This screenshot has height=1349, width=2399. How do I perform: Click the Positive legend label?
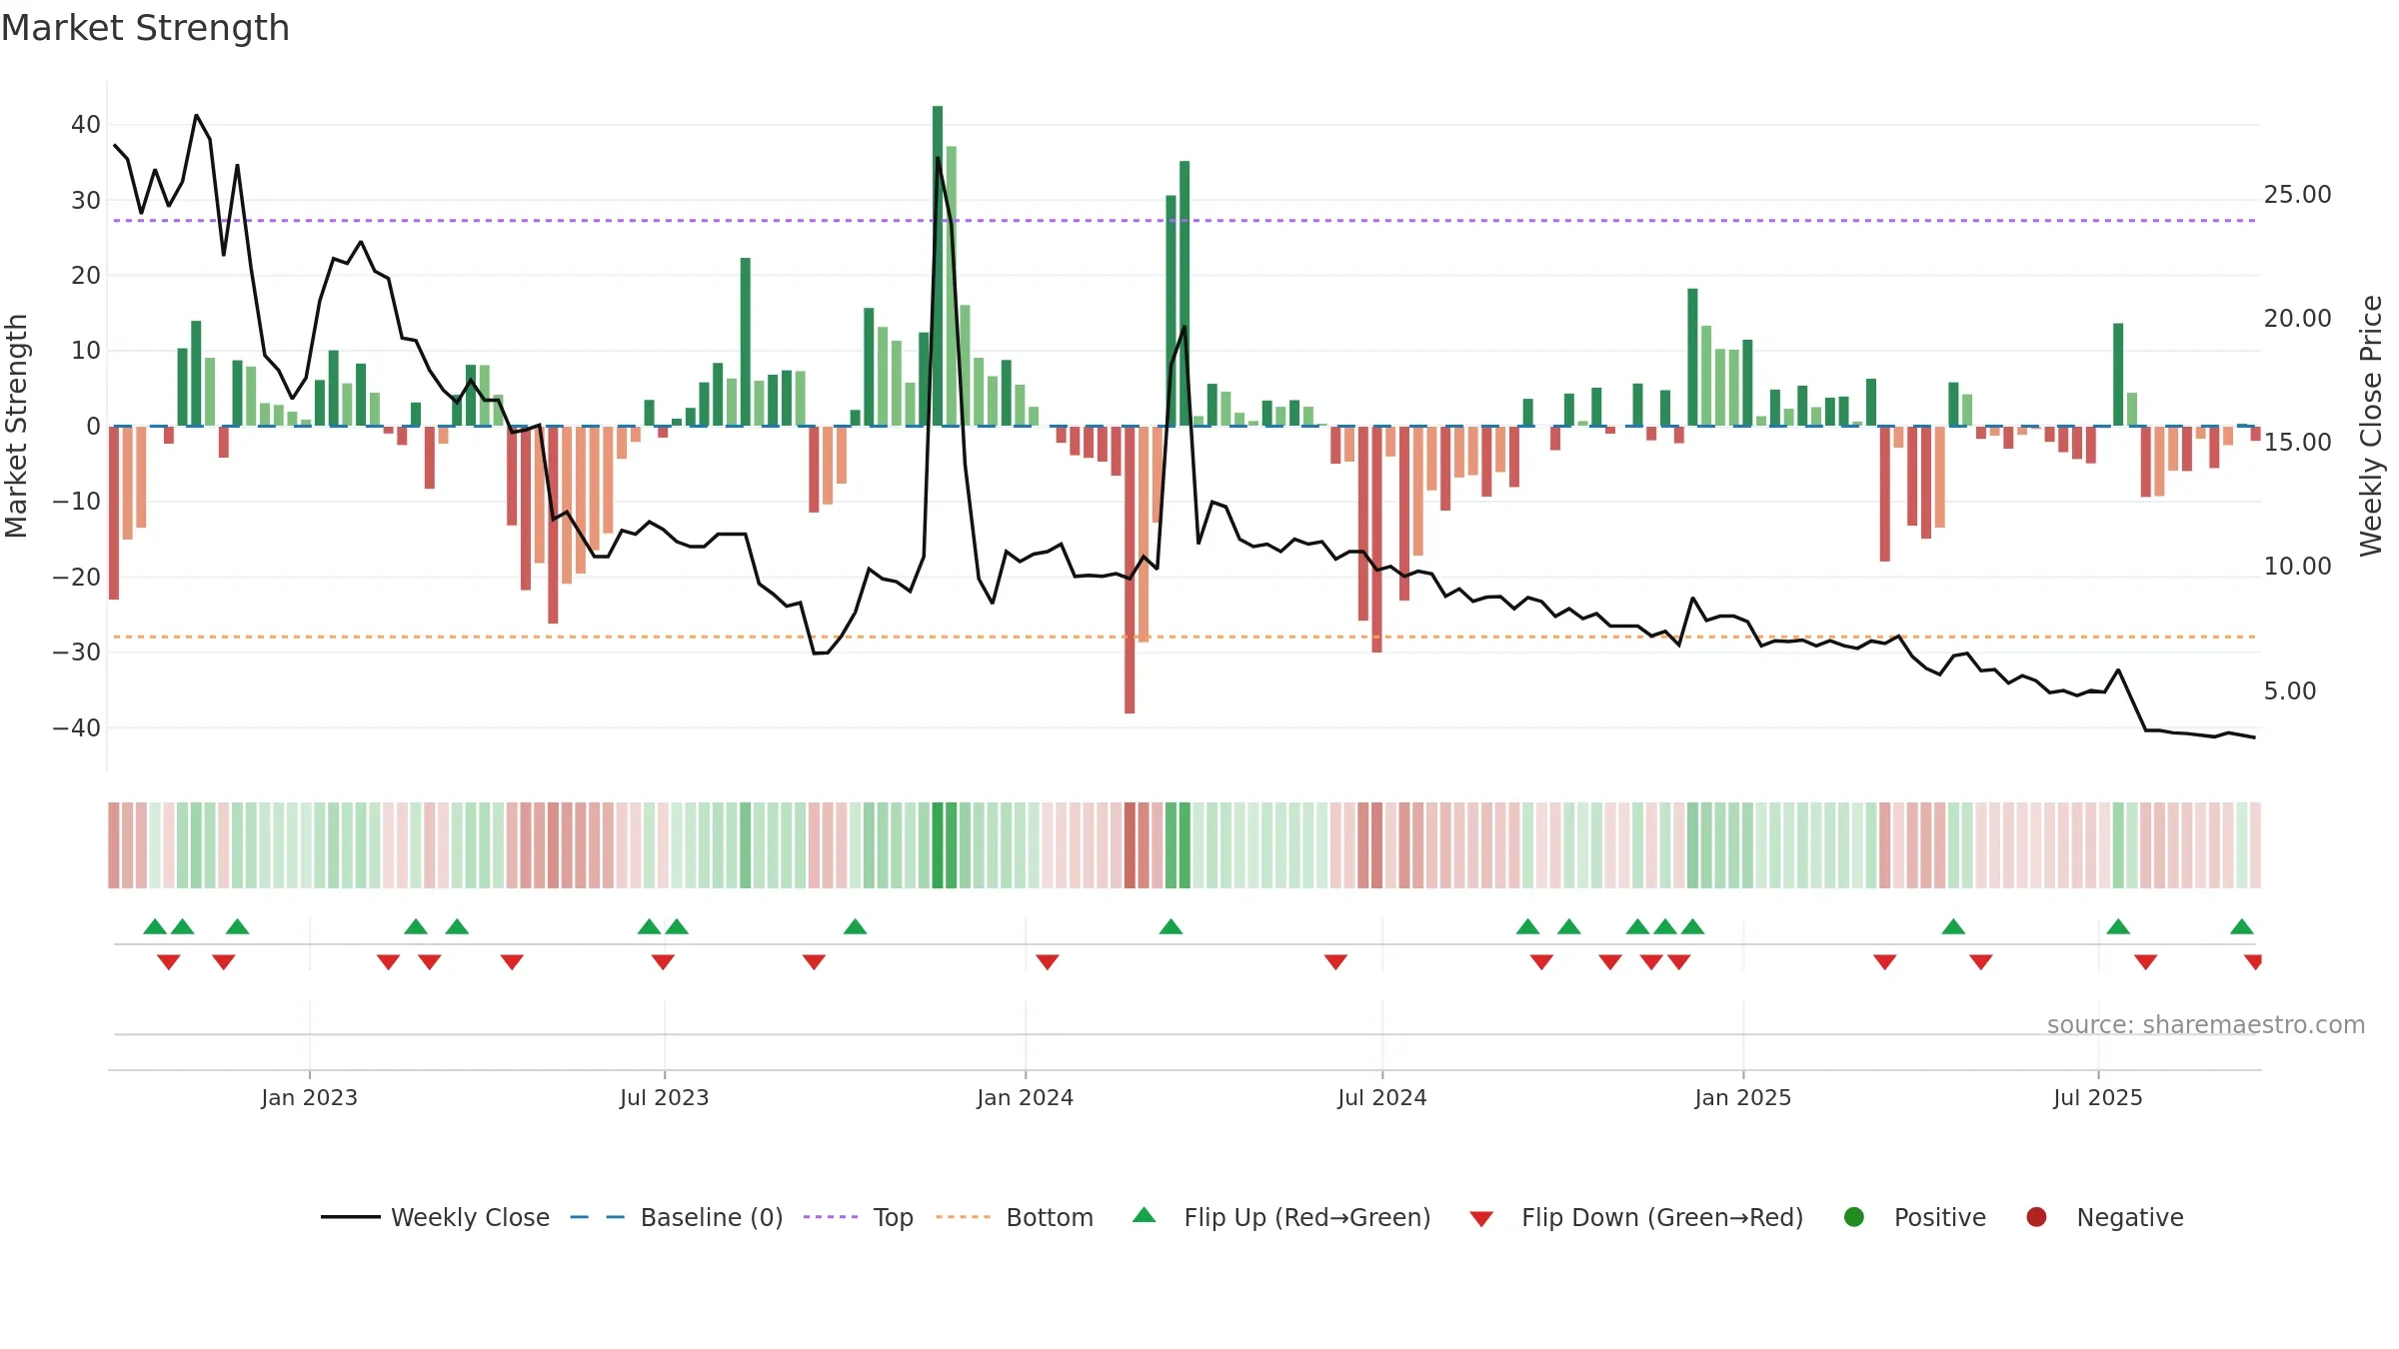[1939, 1217]
